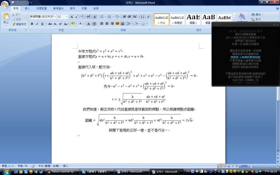The image size is (280, 175).
Task: Toggle the active Justify alignment button
Action: click(117, 24)
